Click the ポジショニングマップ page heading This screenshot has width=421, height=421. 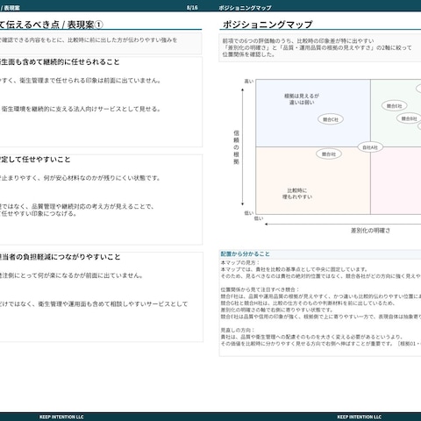coord(268,25)
